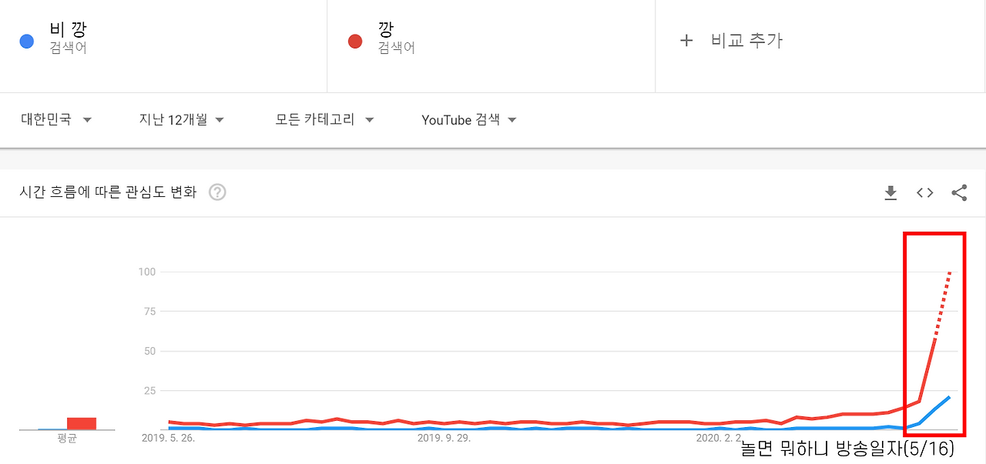Click the red dot beside 깡
The width and height of the screenshot is (986, 464).
[x=355, y=42]
